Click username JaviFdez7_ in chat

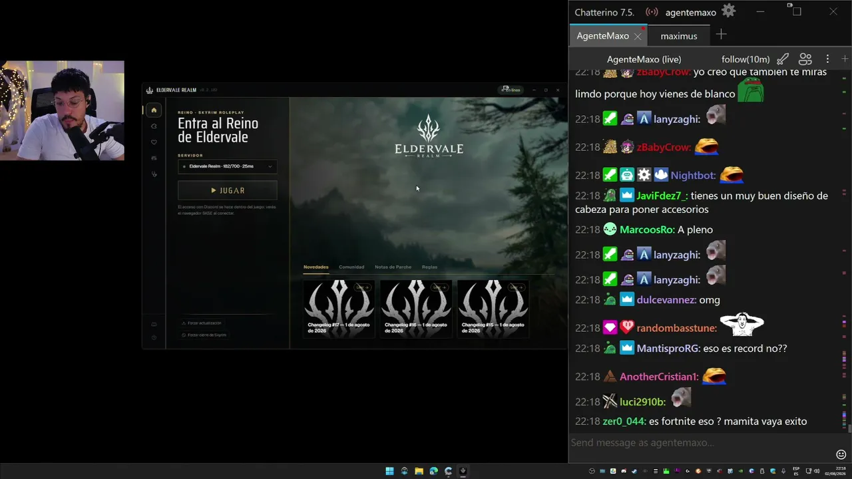(x=662, y=196)
